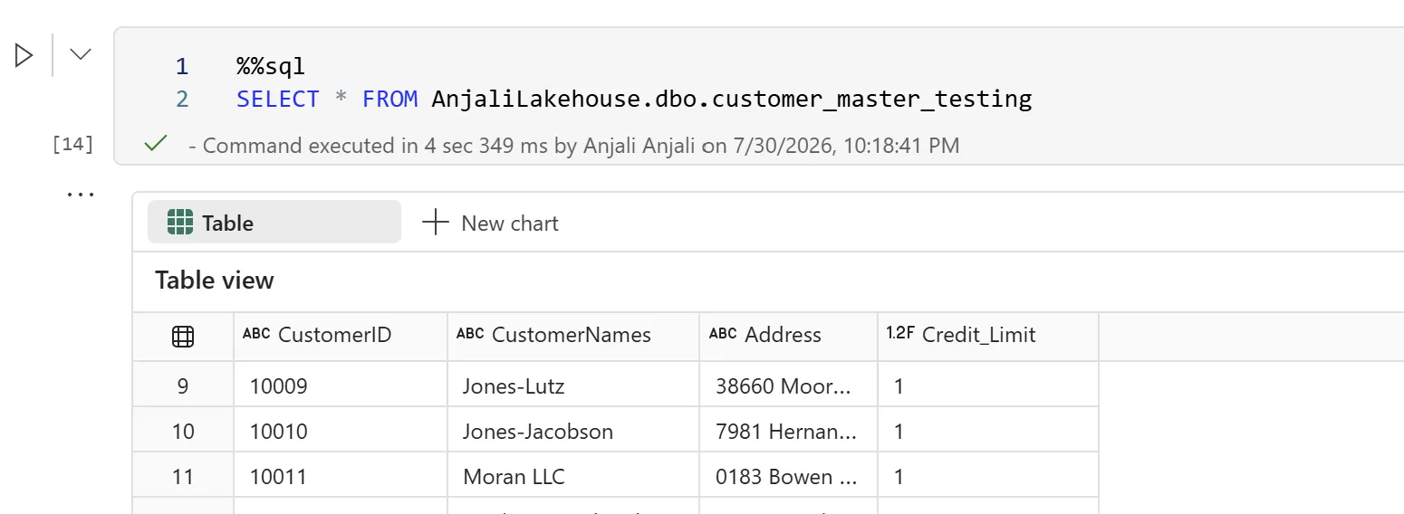The height and width of the screenshot is (514, 1404).
Task: Select the Credit_Limit column header
Action: (987, 336)
